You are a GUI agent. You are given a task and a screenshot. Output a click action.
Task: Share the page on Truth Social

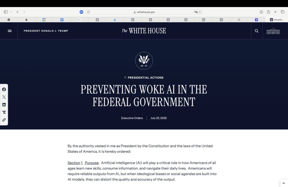pos(4,112)
